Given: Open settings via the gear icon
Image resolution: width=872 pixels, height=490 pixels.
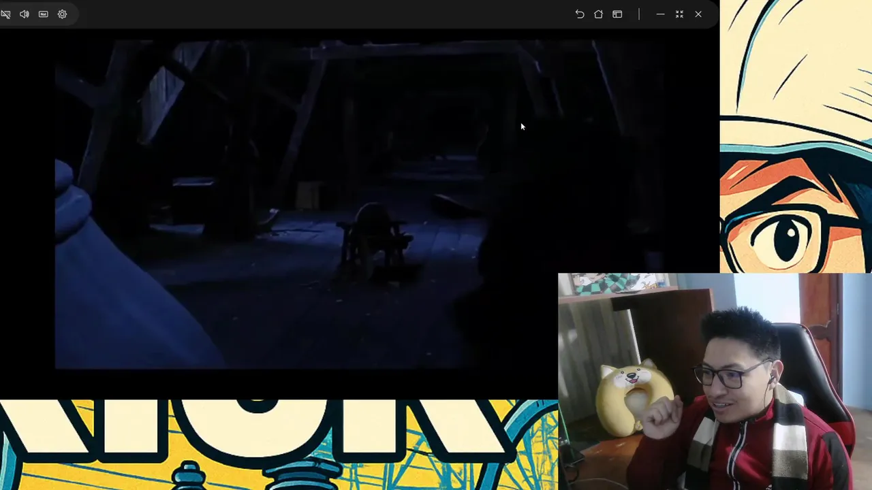Looking at the screenshot, I should point(62,14).
